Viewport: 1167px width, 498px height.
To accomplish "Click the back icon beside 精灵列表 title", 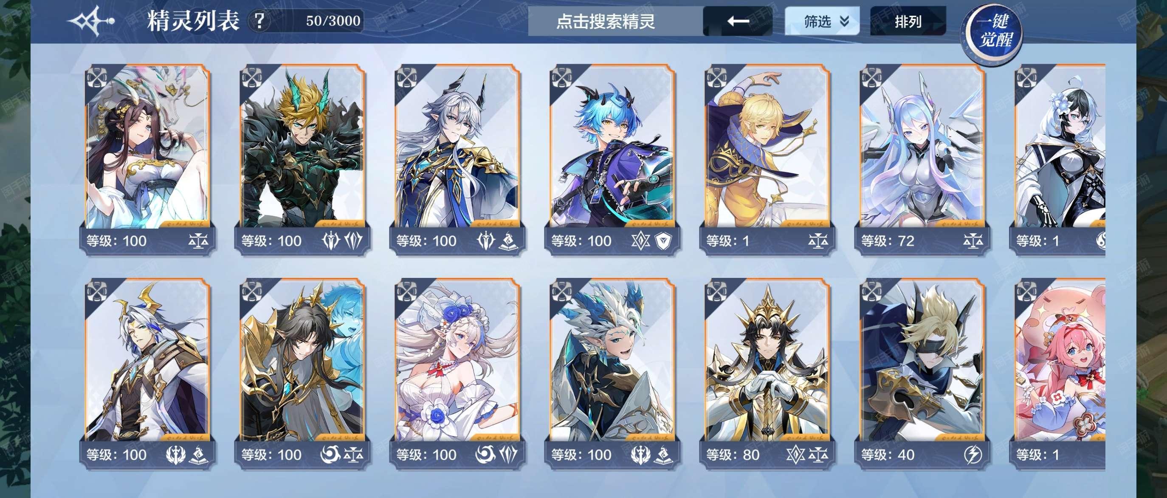I will 90,21.
